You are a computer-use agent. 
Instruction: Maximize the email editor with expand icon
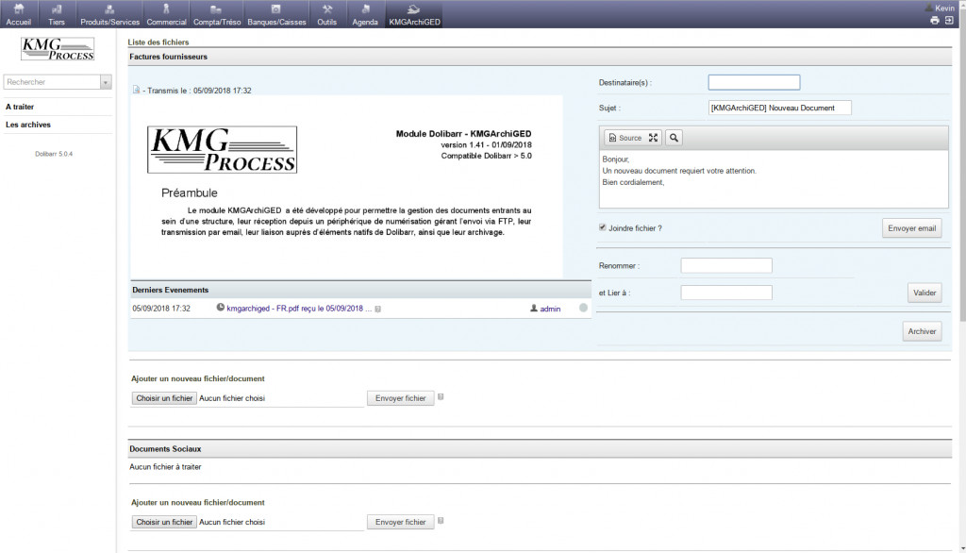(653, 138)
